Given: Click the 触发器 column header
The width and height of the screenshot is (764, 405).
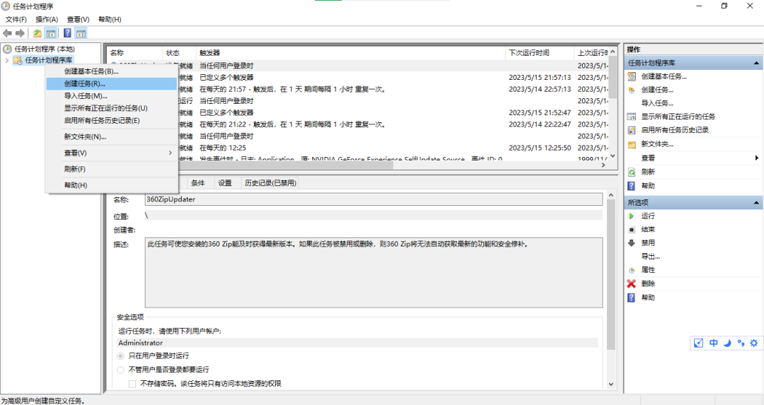Looking at the screenshot, I should (x=210, y=53).
